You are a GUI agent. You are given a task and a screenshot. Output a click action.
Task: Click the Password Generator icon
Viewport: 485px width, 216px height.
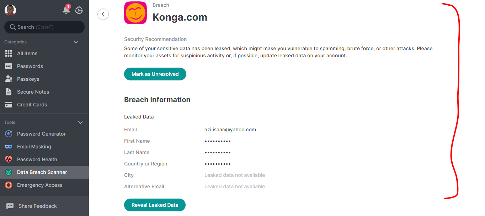(x=9, y=134)
